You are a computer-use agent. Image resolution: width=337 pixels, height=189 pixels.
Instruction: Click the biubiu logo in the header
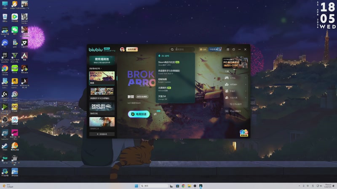point(96,50)
